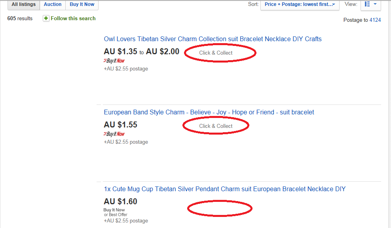Click the green plus follow icon
This screenshot has width=391, height=228.
46,18
